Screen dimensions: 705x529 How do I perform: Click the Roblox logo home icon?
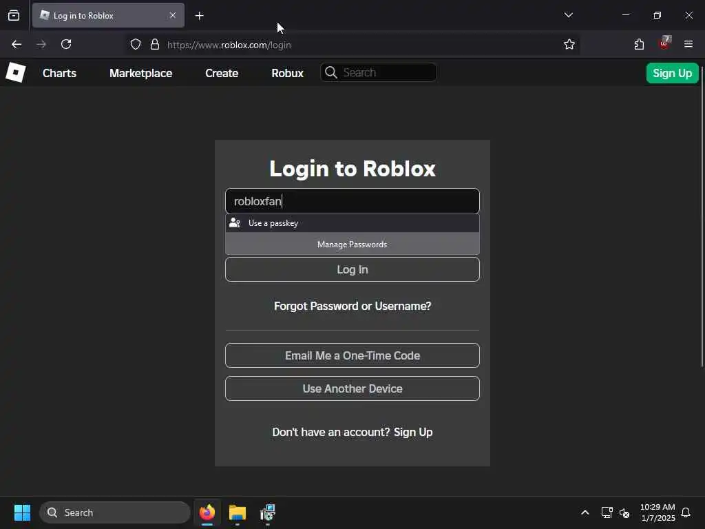tap(15, 72)
